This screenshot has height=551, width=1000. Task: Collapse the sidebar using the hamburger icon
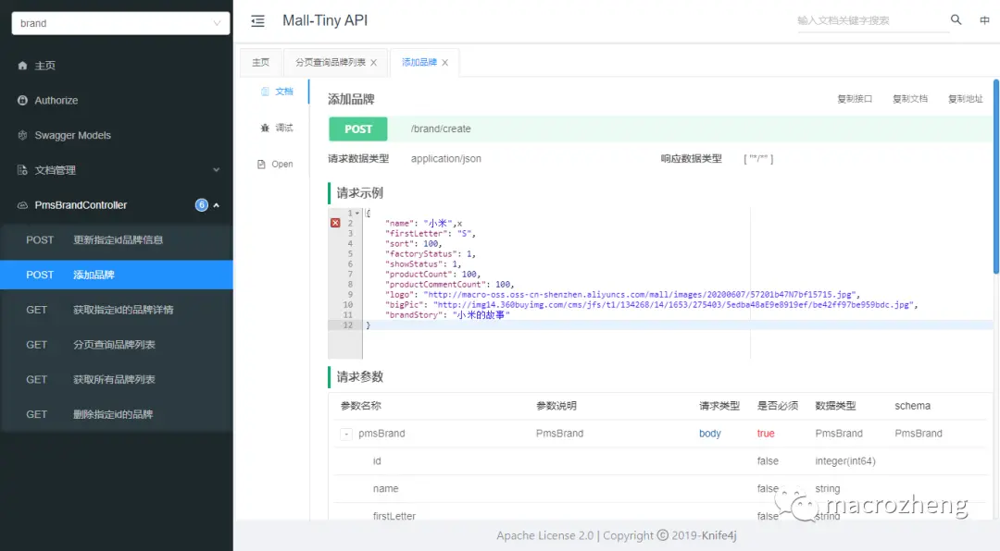[256, 20]
